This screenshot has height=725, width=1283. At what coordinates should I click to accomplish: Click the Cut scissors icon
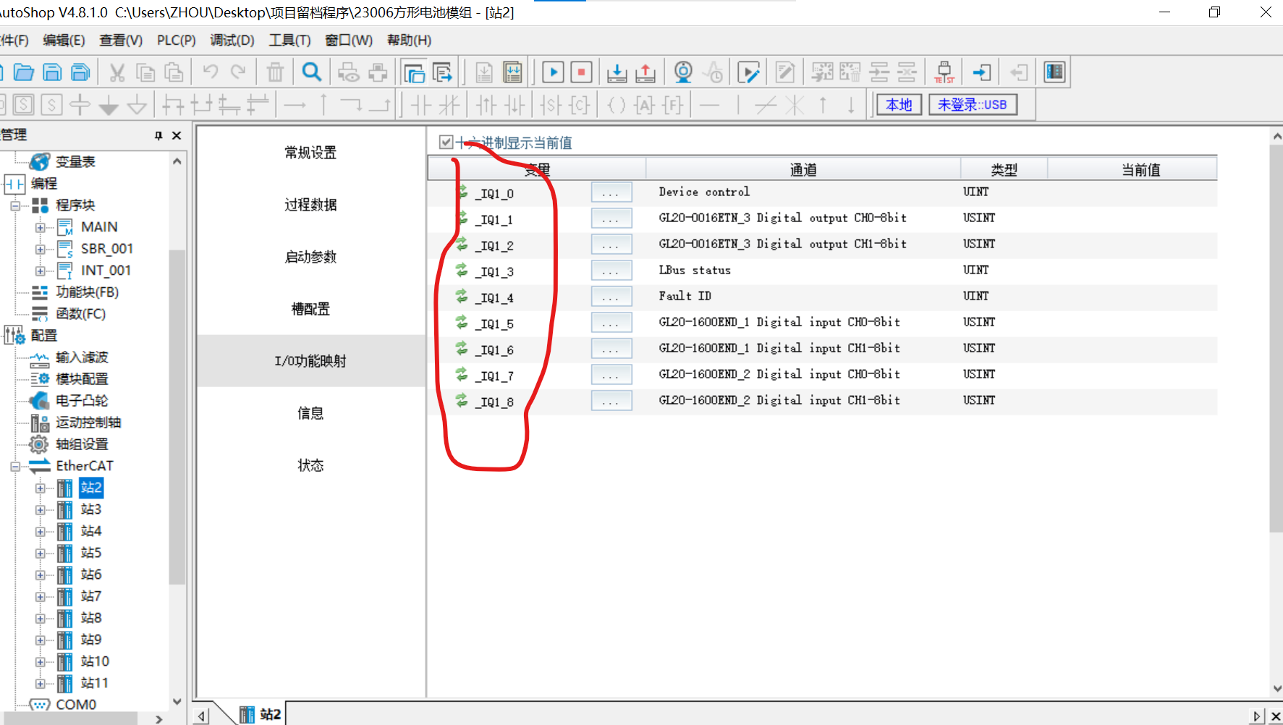click(x=117, y=72)
